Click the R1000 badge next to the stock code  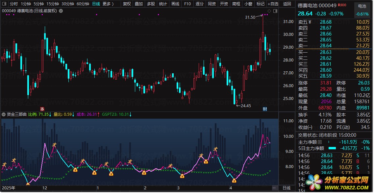[x=342, y=6]
